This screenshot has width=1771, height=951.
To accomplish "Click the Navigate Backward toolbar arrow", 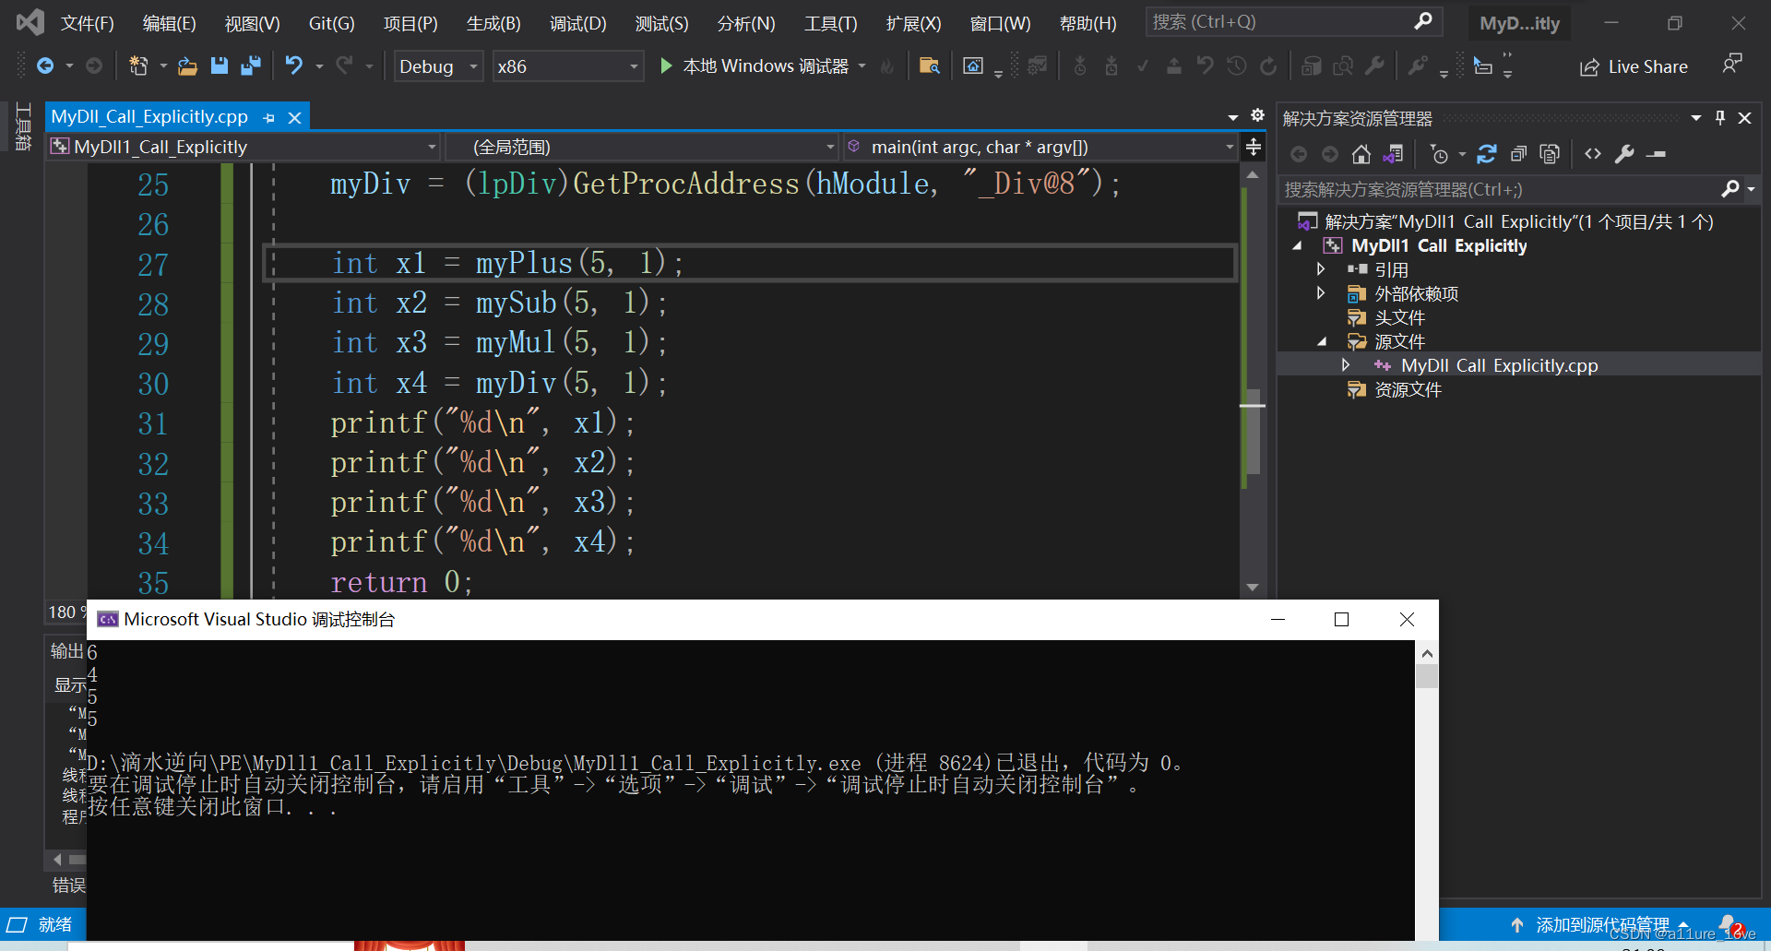I will coord(44,65).
